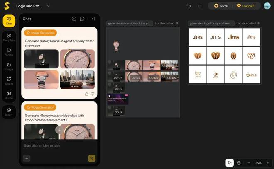Collapse the Chat panel
Viewport: 274px width, 169px height.
pos(93,19)
